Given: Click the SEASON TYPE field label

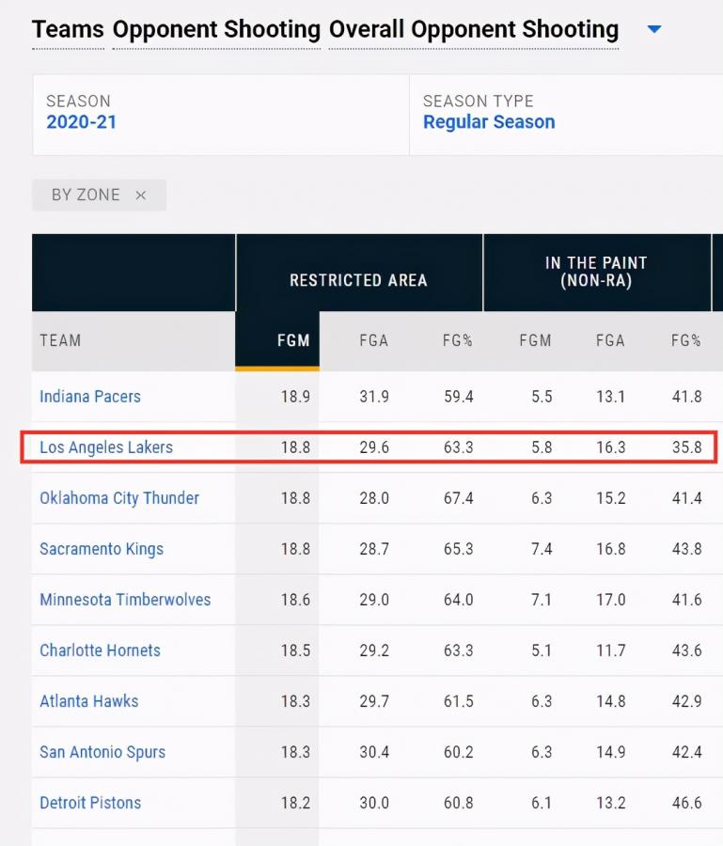Looking at the screenshot, I should (478, 101).
